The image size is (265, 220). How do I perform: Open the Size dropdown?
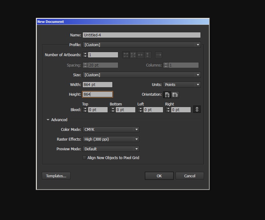pos(141,75)
